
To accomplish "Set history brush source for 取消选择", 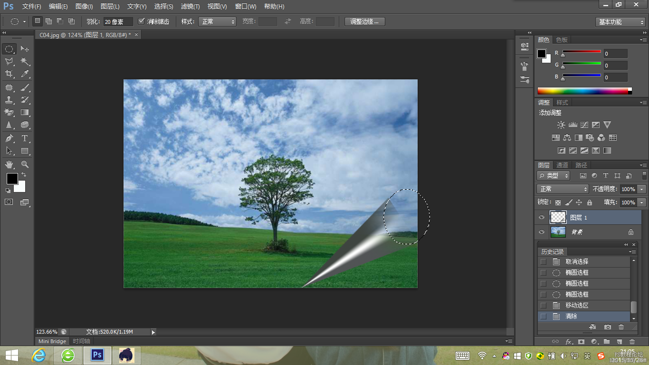I will pos(544,262).
